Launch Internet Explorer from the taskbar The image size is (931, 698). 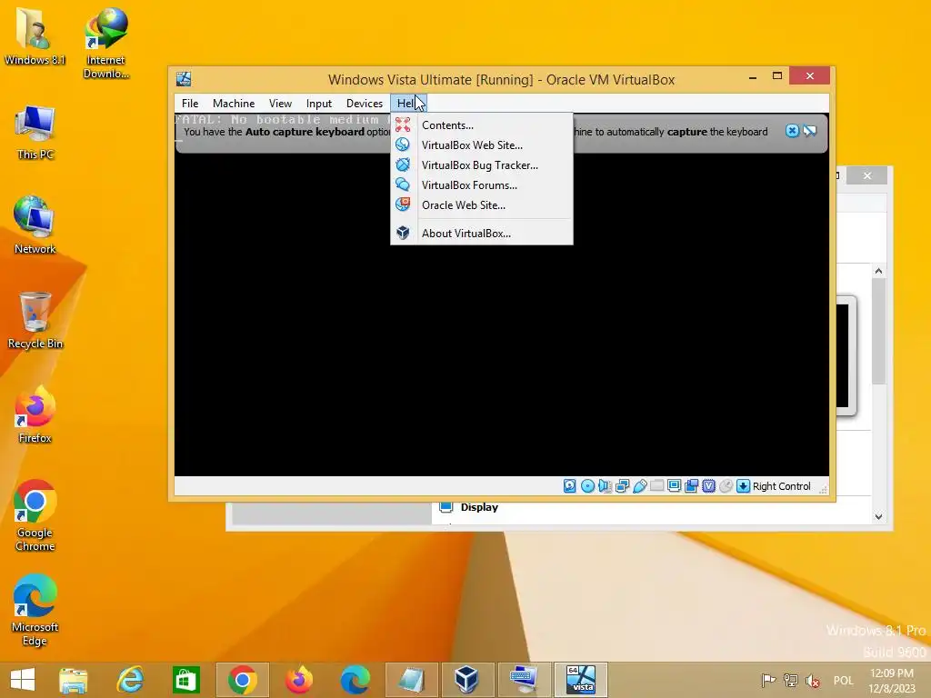coord(130,680)
